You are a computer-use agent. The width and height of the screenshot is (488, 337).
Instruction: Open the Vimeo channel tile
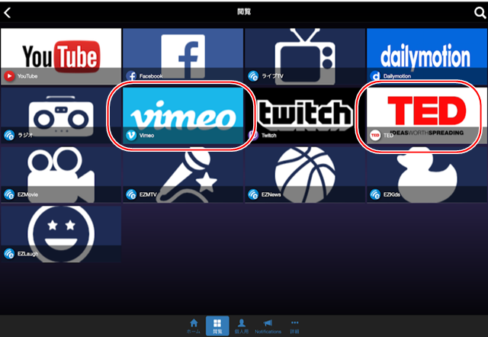pyautogui.click(x=183, y=115)
